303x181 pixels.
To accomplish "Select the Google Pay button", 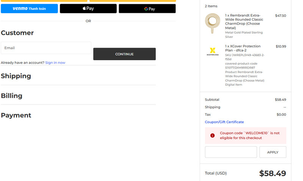I will [147, 8].
